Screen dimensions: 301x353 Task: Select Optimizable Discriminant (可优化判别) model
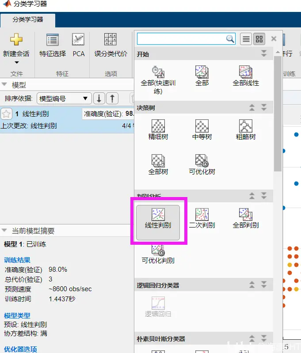pyautogui.click(x=158, y=254)
